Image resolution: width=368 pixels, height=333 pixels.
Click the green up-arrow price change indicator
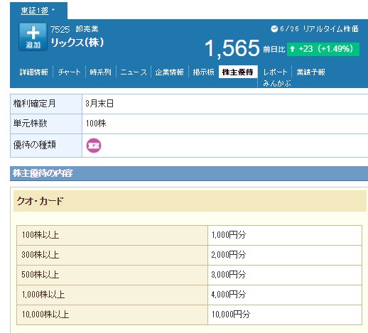coord(292,49)
